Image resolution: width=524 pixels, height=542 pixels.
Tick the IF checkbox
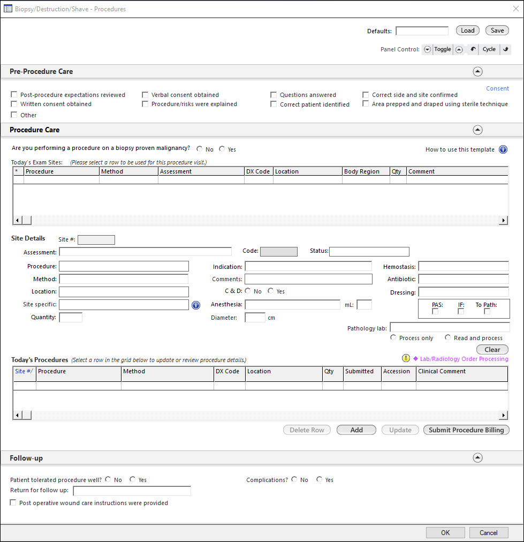(x=461, y=312)
